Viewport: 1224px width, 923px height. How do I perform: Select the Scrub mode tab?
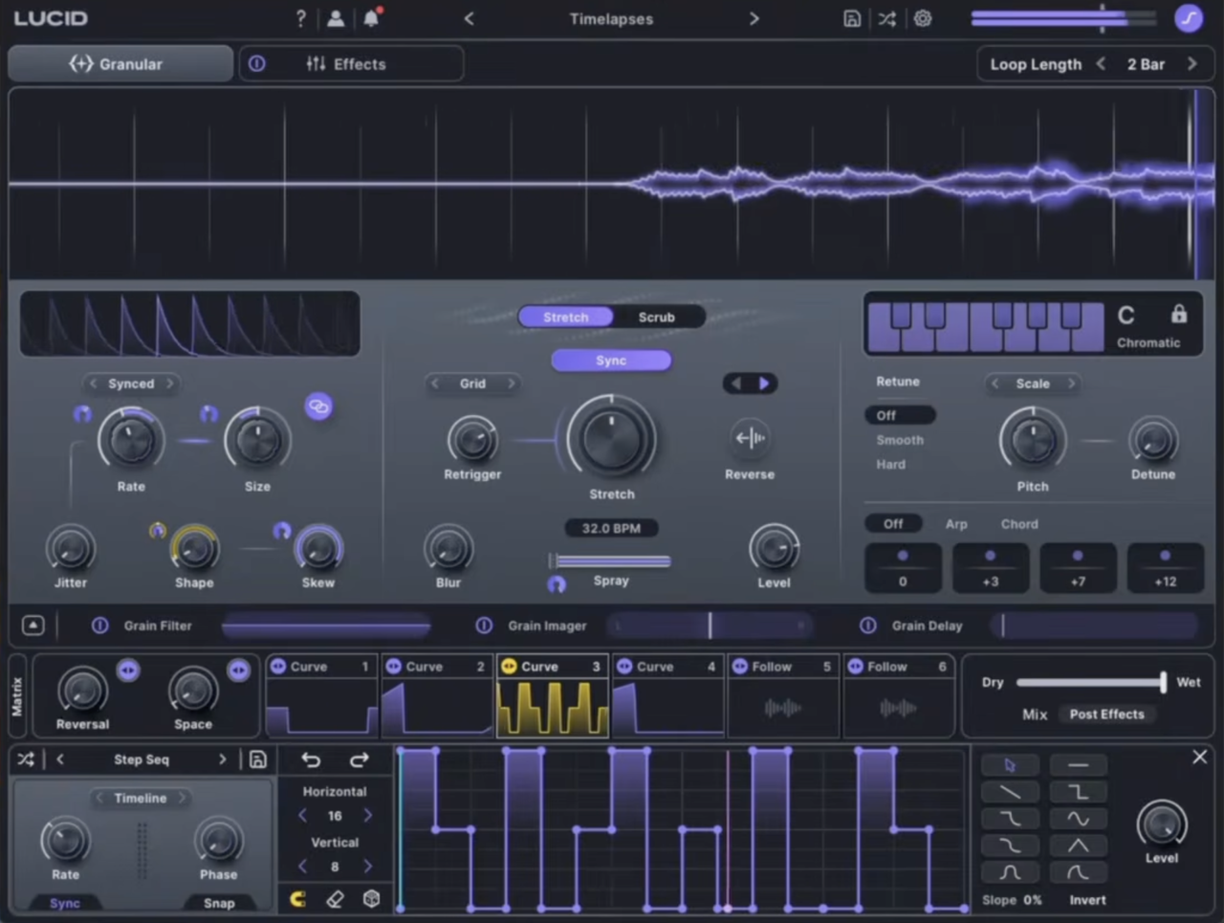pyautogui.click(x=657, y=317)
